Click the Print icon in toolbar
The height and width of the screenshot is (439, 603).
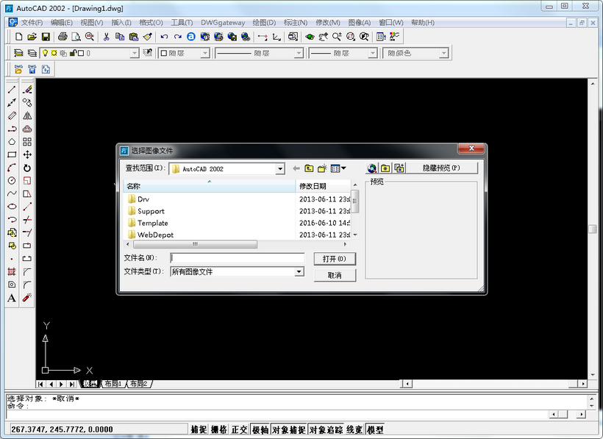[63, 37]
